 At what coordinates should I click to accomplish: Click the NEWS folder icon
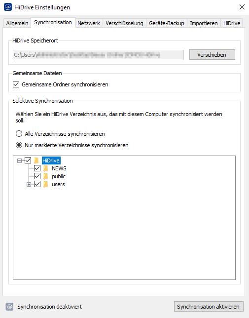46,168
